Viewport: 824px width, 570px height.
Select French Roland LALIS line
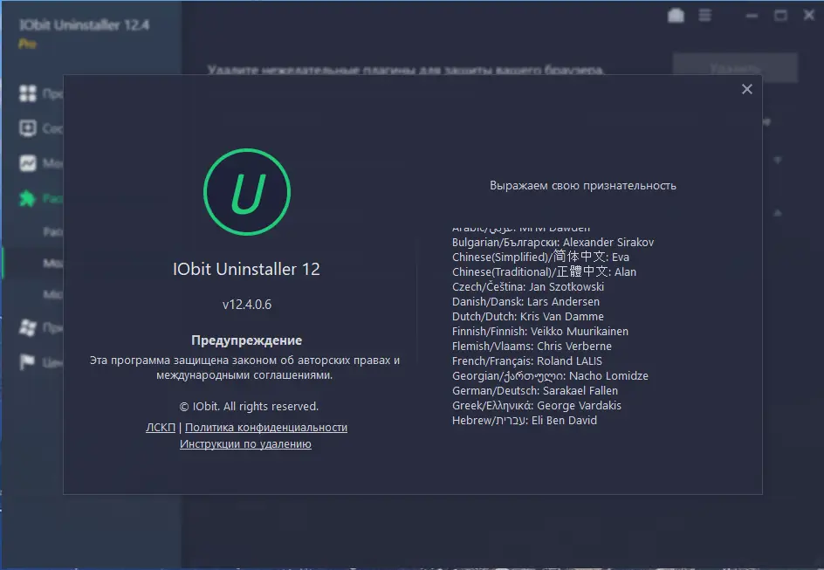pos(527,361)
